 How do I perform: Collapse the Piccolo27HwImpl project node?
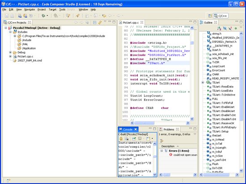[6, 28]
